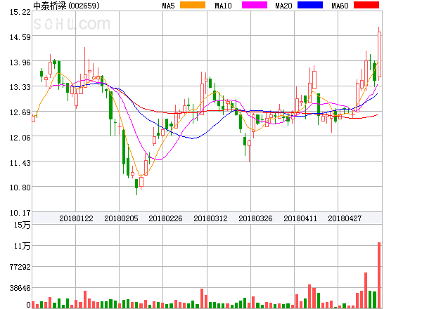
Task: Click the red MA60 legend swatch
Action: pyautogui.click(x=366, y=5)
